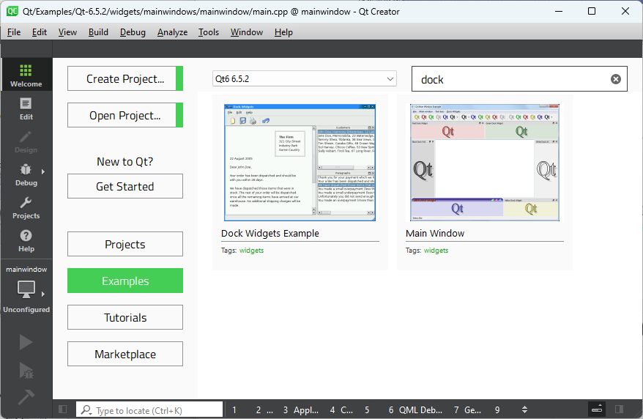Clear the dock search text

pyautogui.click(x=615, y=79)
